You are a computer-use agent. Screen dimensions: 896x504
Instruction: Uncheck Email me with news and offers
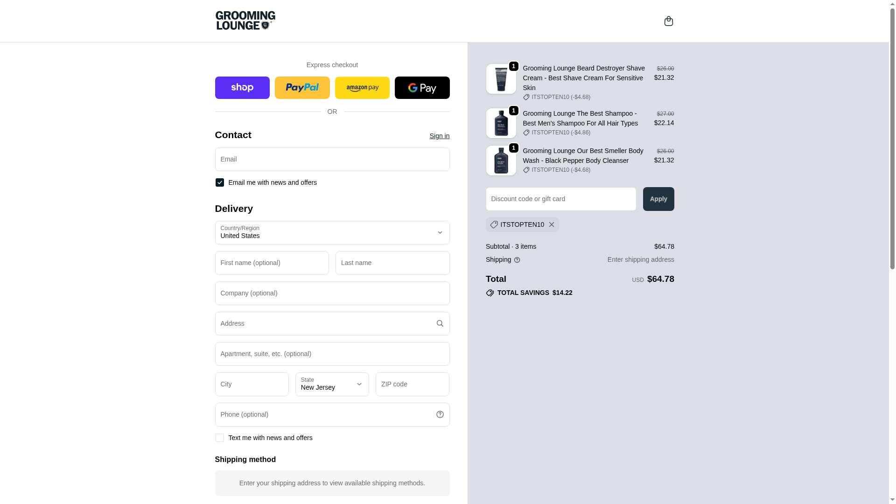(x=220, y=182)
